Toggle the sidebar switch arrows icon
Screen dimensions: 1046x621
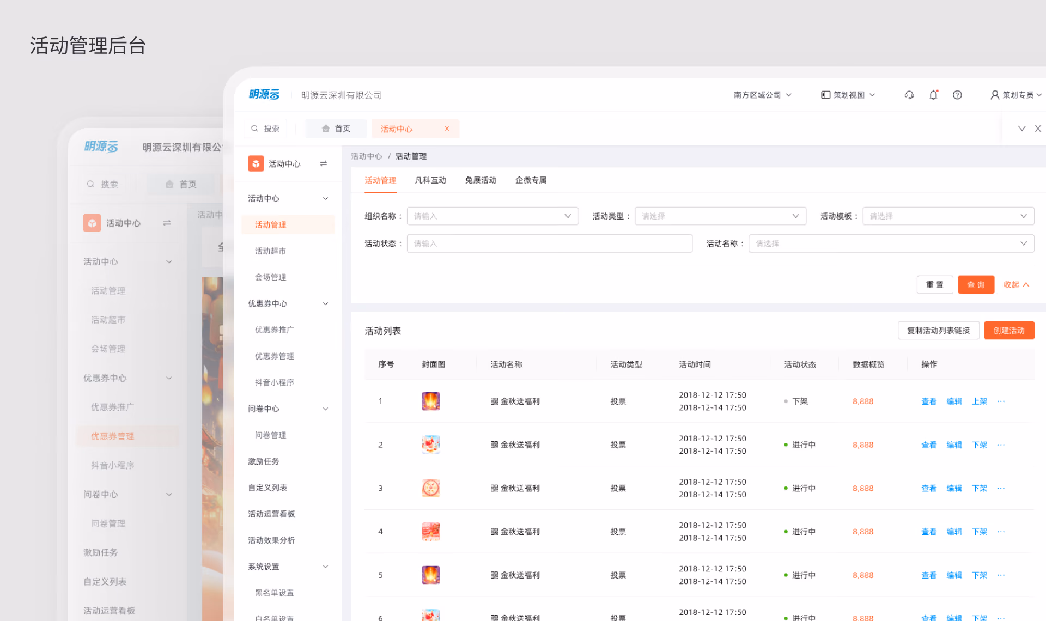(x=323, y=163)
